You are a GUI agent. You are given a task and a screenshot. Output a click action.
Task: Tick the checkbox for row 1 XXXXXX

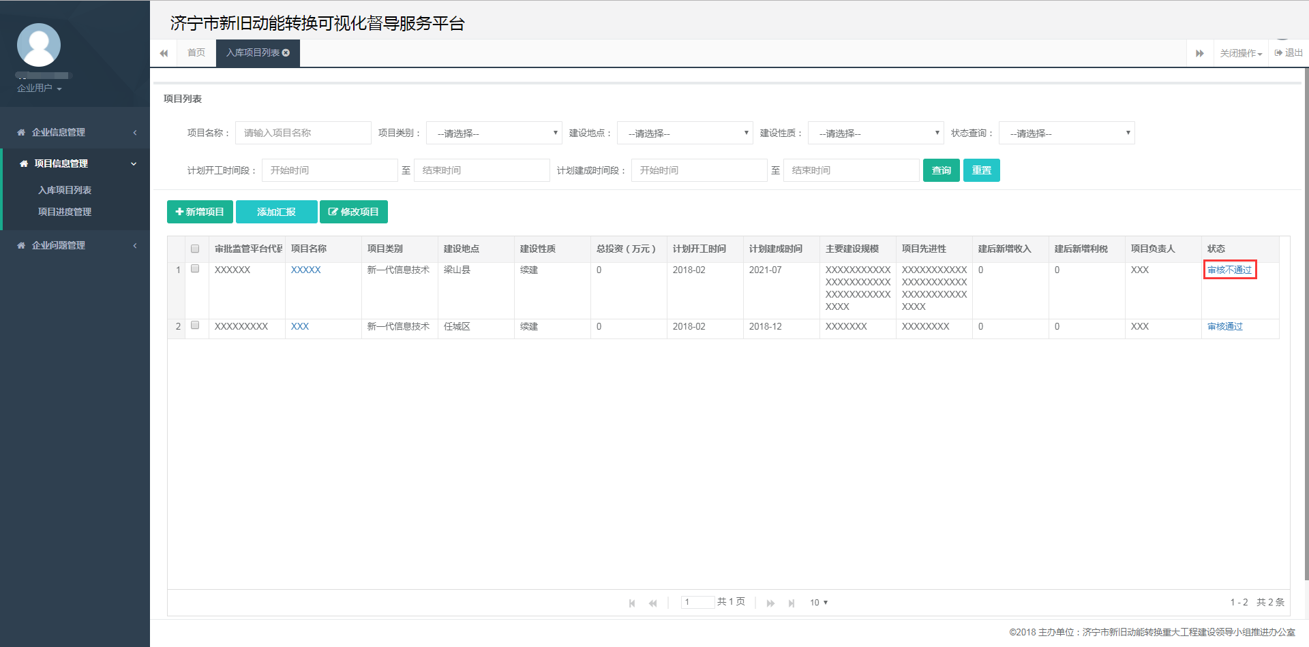pos(195,268)
